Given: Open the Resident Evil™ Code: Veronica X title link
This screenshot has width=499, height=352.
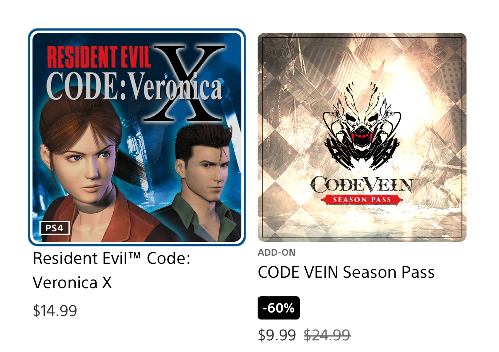Looking at the screenshot, I should pos(111,270).
